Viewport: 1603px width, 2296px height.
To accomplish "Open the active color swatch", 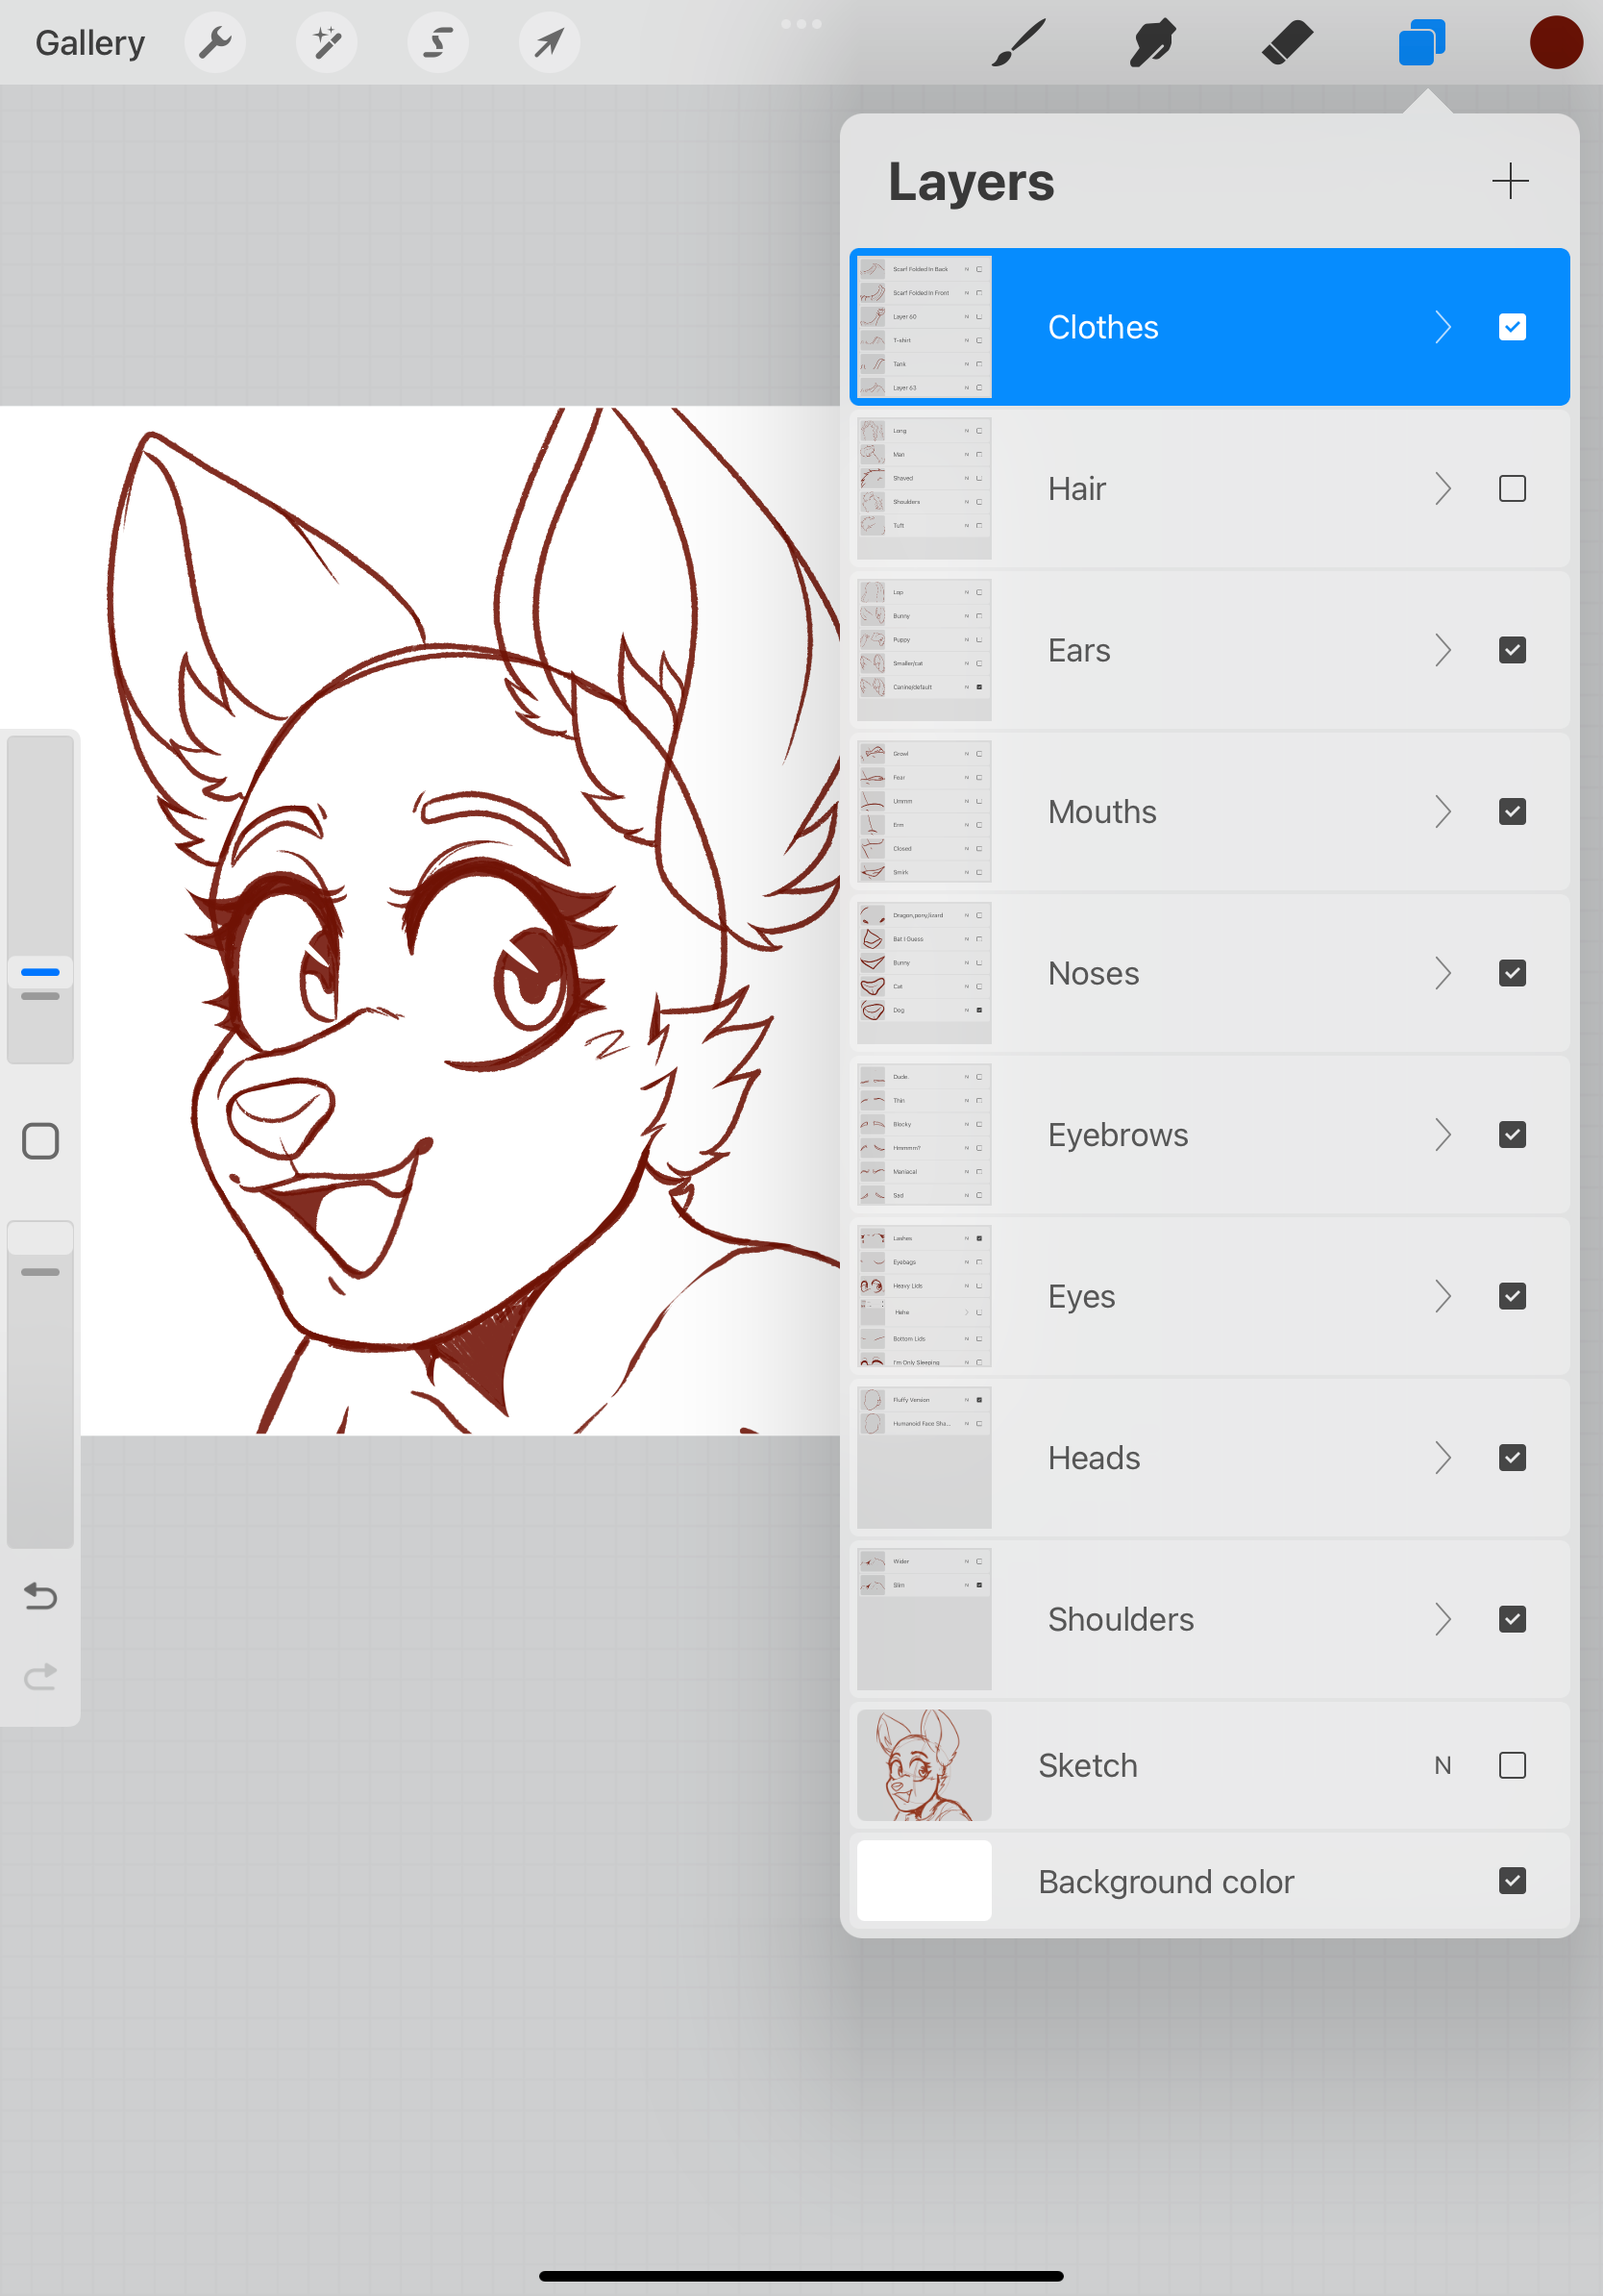I will (1555, 42).
